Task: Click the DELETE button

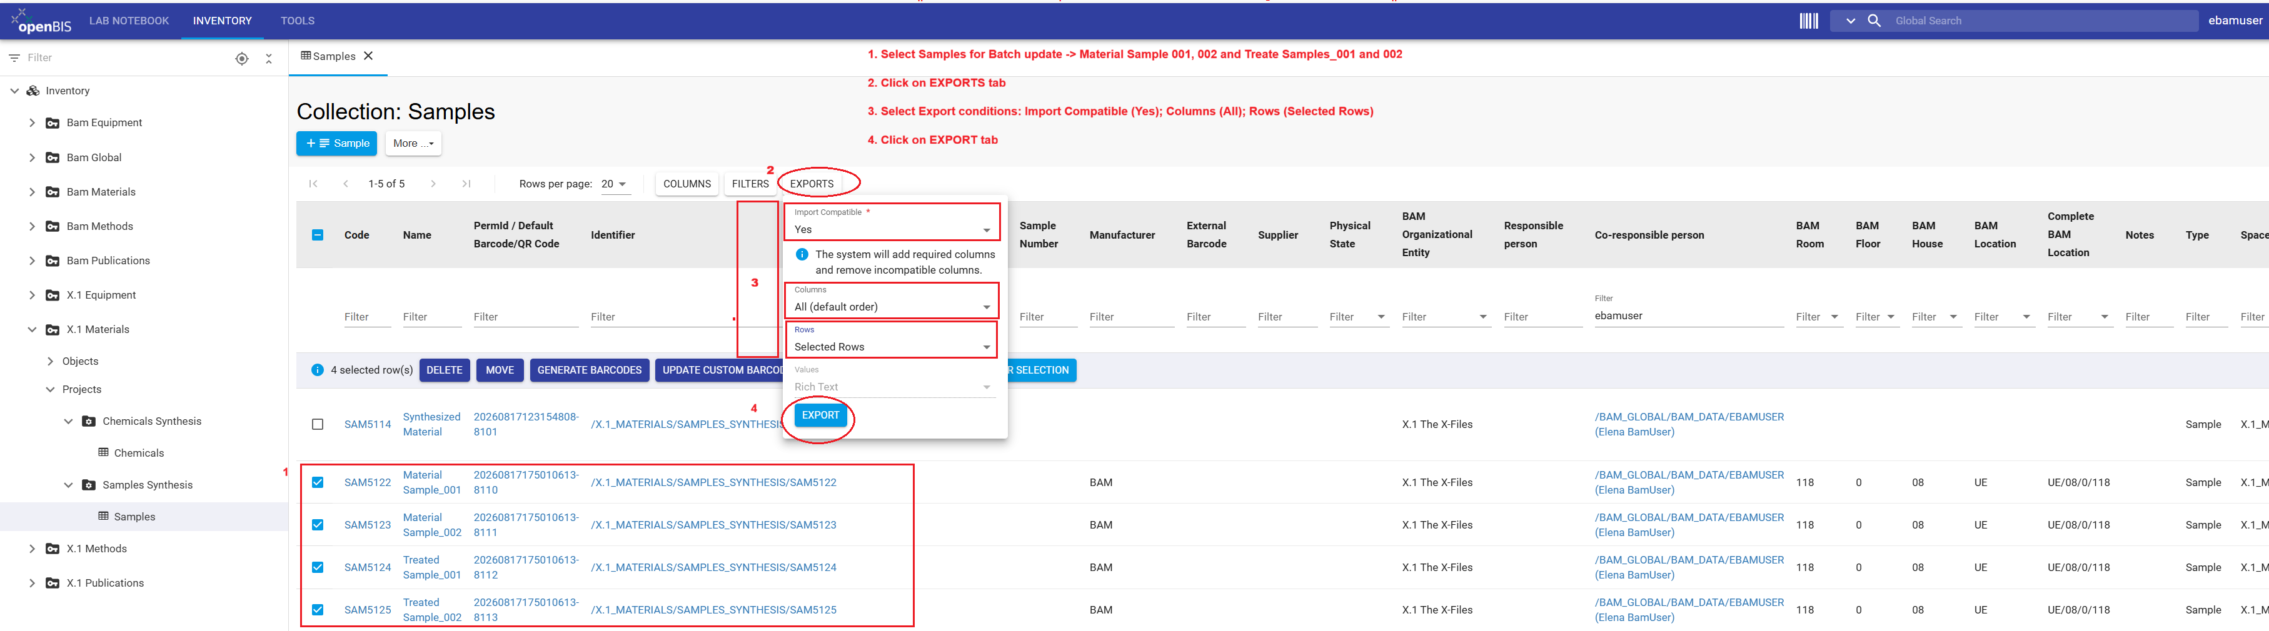Action: tap(445, 370)
